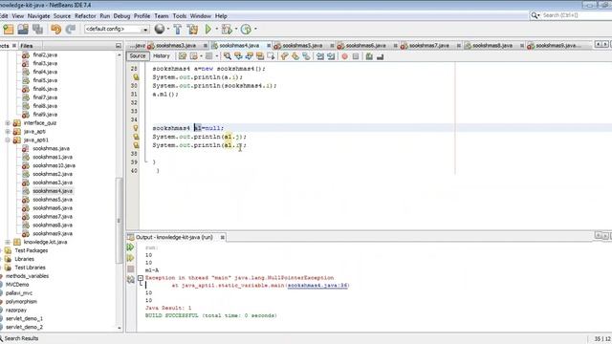
Task: Expand the interface_quiz package node
Action: [8, 123]
